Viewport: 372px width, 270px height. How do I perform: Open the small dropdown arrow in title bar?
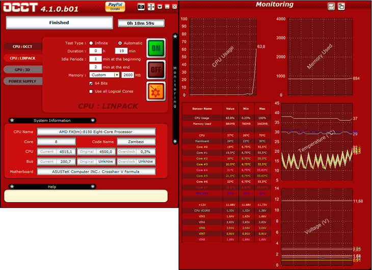tap(160, 7)
